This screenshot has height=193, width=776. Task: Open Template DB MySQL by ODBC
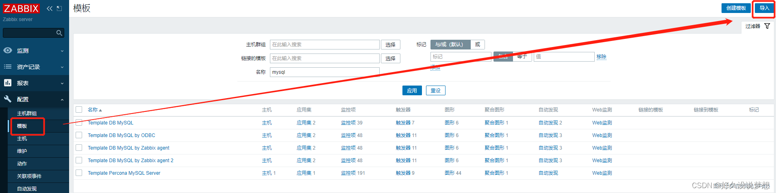pyautogui.click(x=122, y=135)
